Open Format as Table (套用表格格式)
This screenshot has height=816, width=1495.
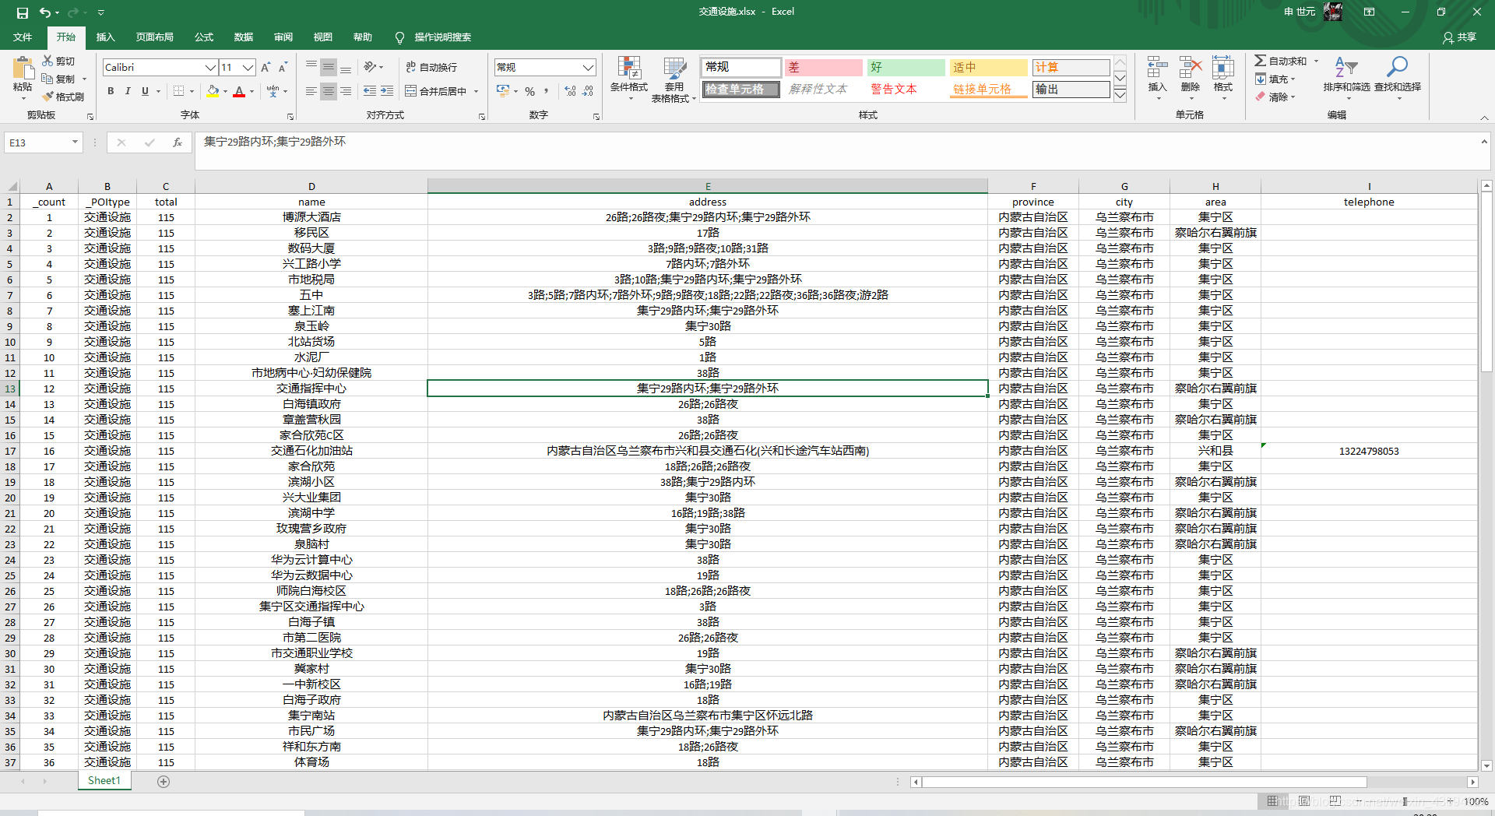pos(674,79)
